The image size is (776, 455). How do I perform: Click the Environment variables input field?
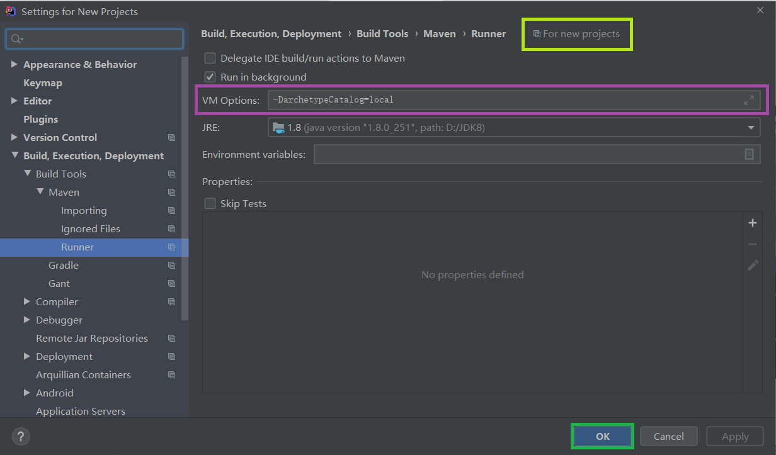click(x=537, y=154)
